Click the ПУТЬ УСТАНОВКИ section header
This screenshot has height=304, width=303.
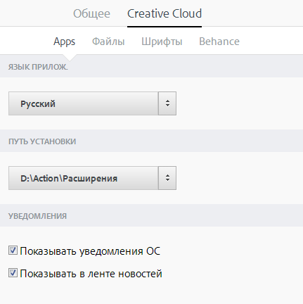point(42,141)
